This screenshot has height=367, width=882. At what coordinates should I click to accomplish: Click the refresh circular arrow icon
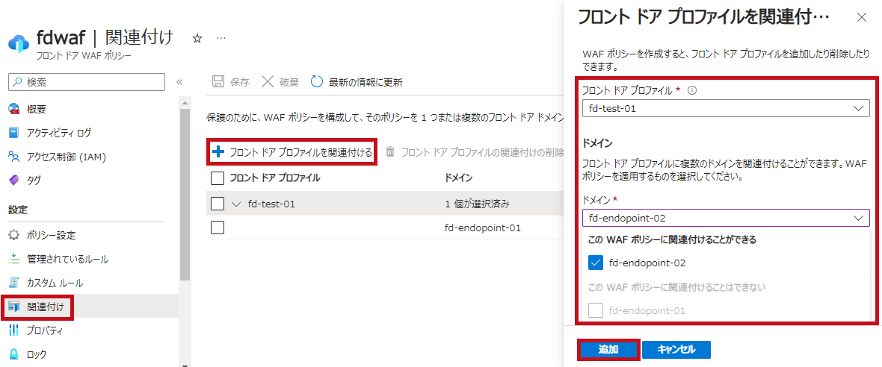click(x=317, y=82)
